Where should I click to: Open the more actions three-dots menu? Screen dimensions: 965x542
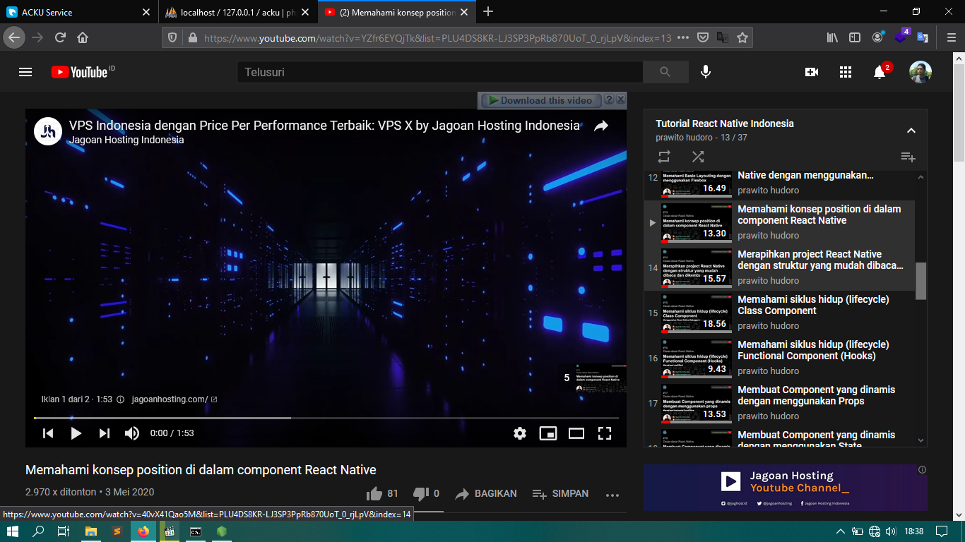(612, 495)
